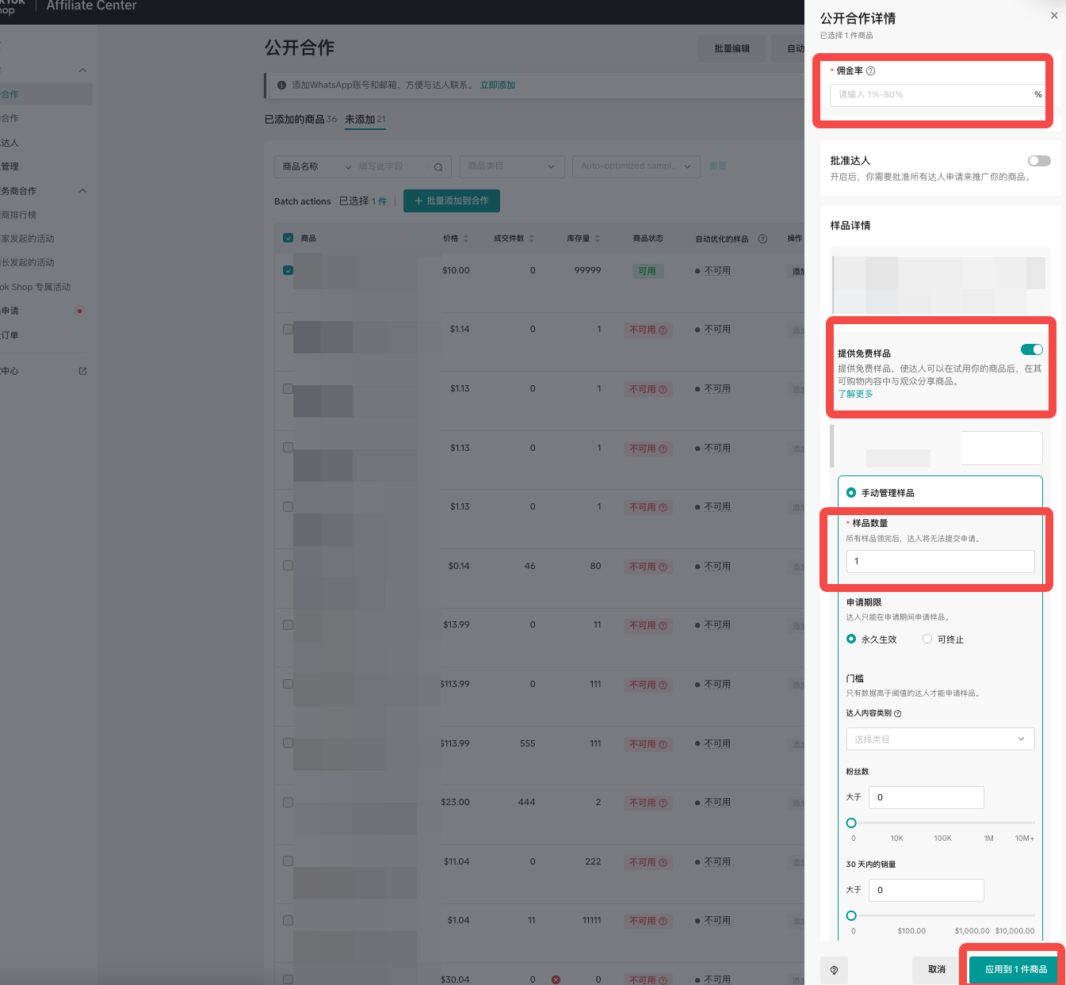Open the Auto-optimized sample dropdown
This screenshot has width=1066, height=985.
coord(636,166)
